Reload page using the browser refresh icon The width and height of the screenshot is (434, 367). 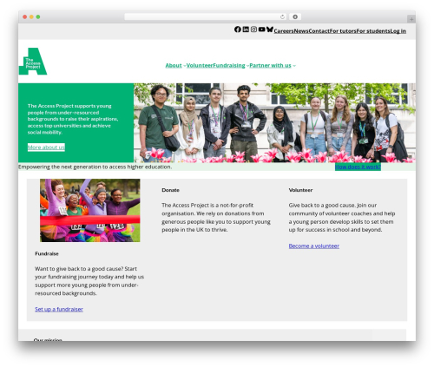coord(282,16)
